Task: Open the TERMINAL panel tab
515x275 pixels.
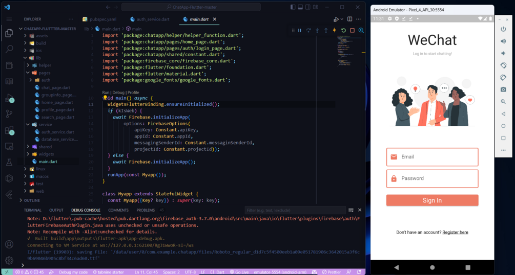Action: tap(32, 210)
